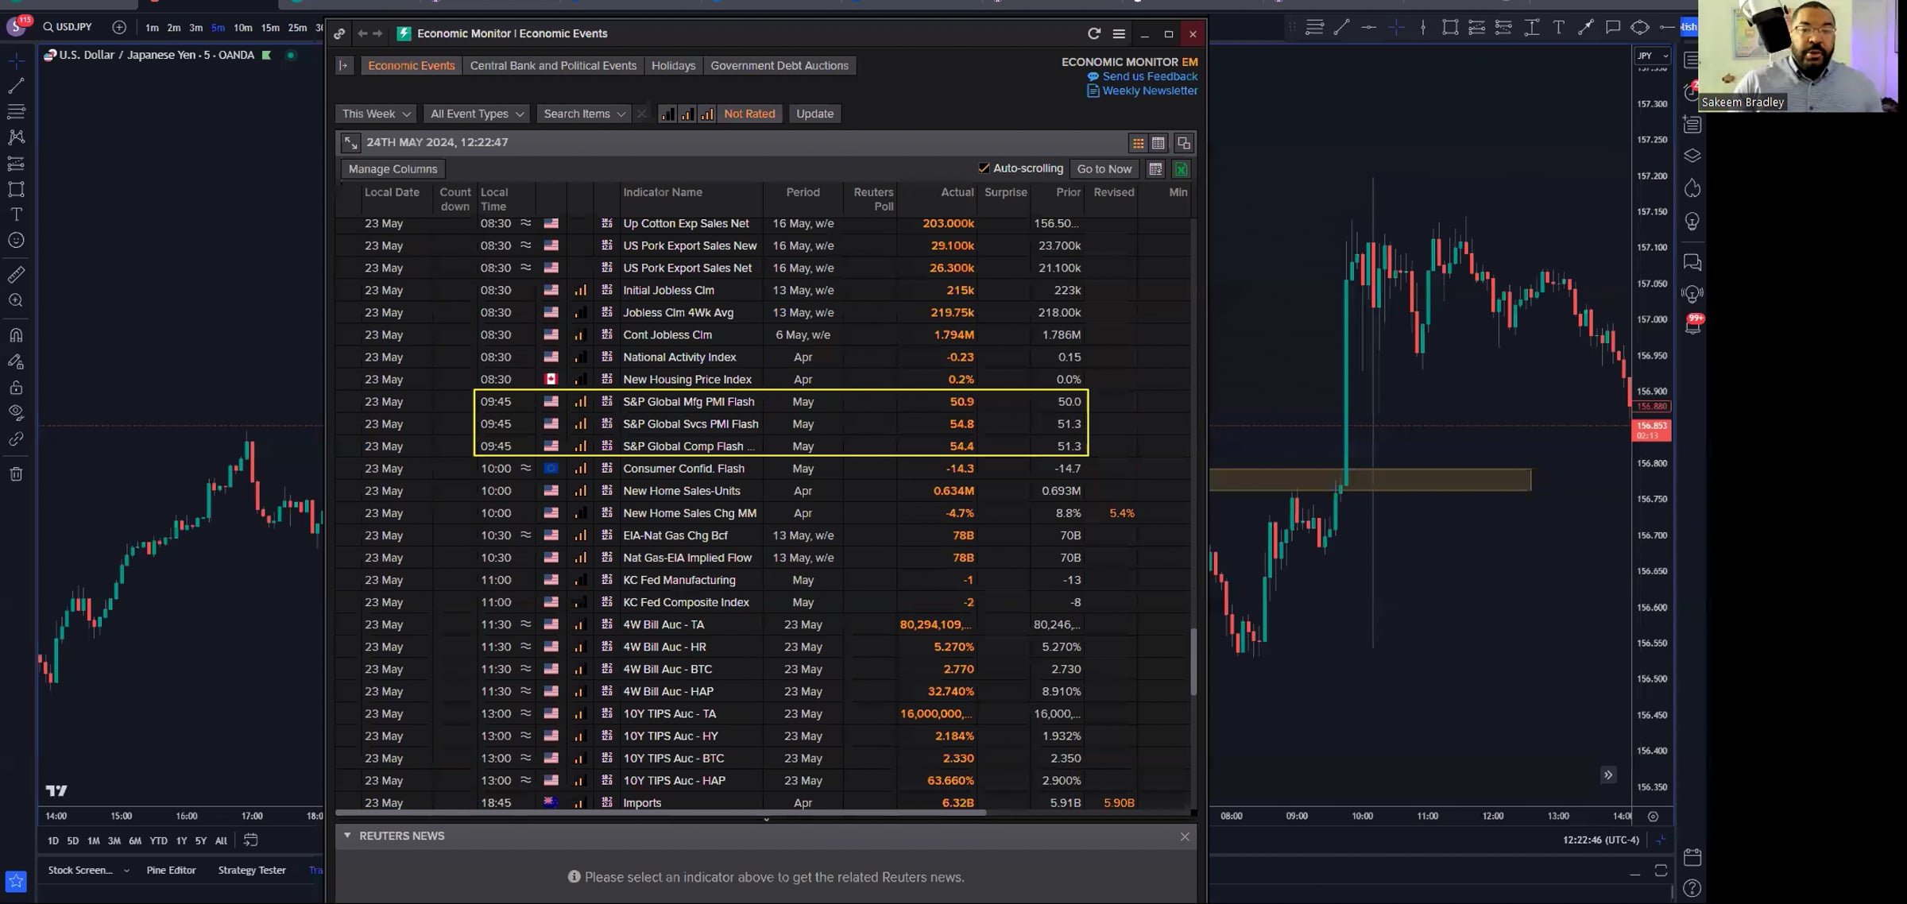This screenshot has height=904, width=1907.
Task: Click the refresh icon in Economic Monitor header
Action: [1094, 33]
